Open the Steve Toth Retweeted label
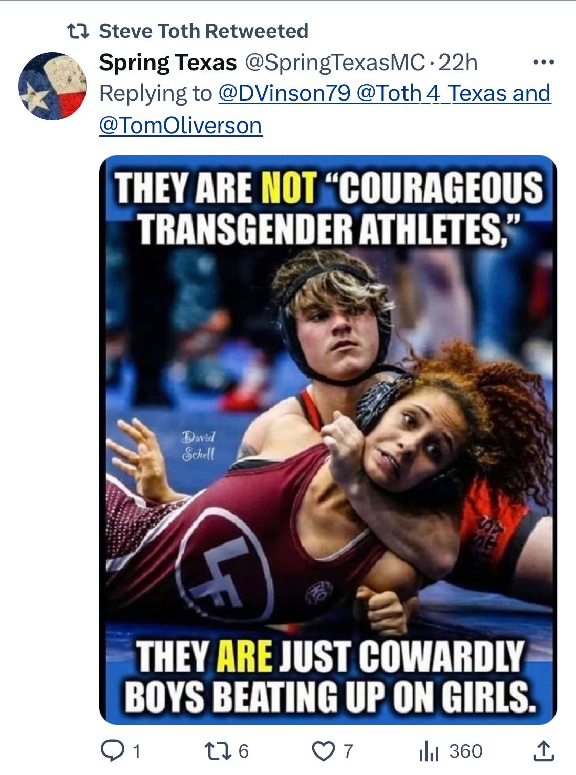Viewport: 576px width, 775px height. pos(203,31)
